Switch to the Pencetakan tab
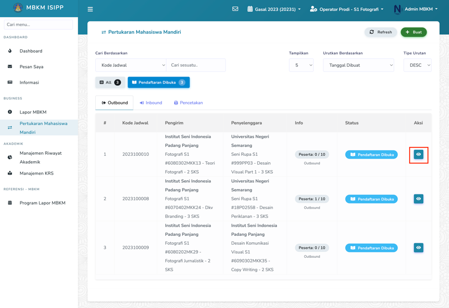 [188, 103]
